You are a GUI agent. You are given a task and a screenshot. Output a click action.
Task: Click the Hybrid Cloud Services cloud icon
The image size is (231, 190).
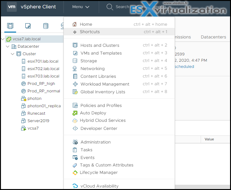point(75,121)
